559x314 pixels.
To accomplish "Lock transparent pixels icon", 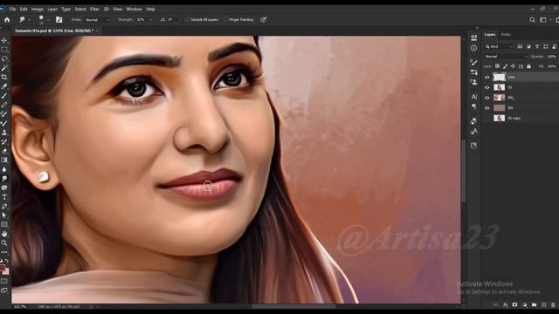I will click(497, 66).
